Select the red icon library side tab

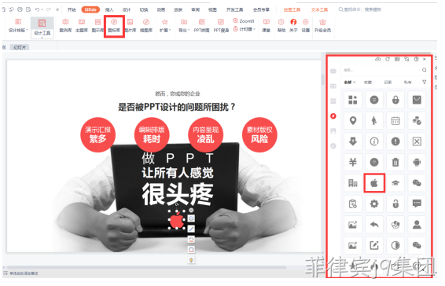click(333, 116)
